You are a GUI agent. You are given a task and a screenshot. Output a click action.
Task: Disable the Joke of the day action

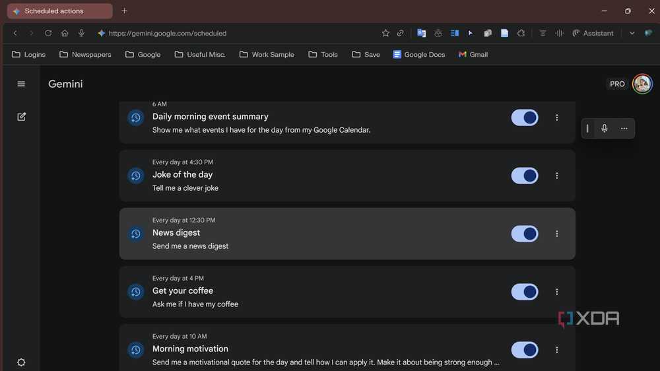(x=525, y=176)
